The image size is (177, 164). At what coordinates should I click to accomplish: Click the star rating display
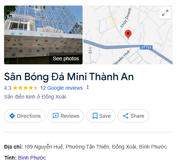(x=25, y=88)
